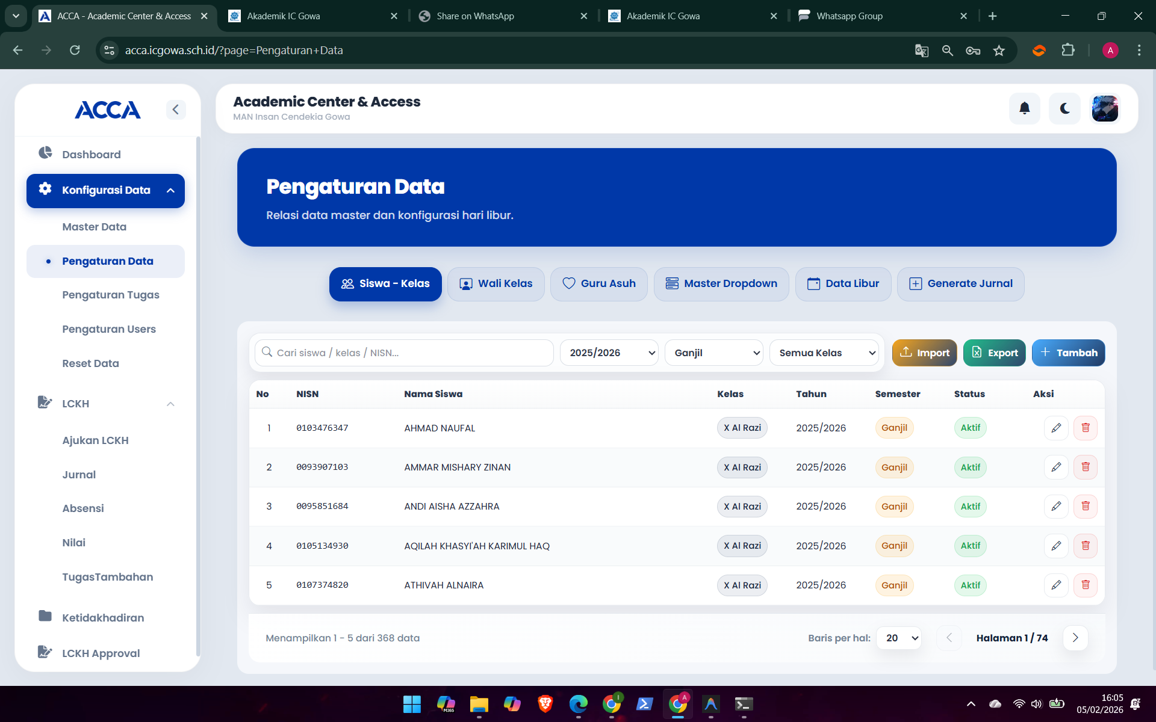Open the Master Dropdown tab
The height and width of the screenshot is (722, 1156).
(721, 283)
